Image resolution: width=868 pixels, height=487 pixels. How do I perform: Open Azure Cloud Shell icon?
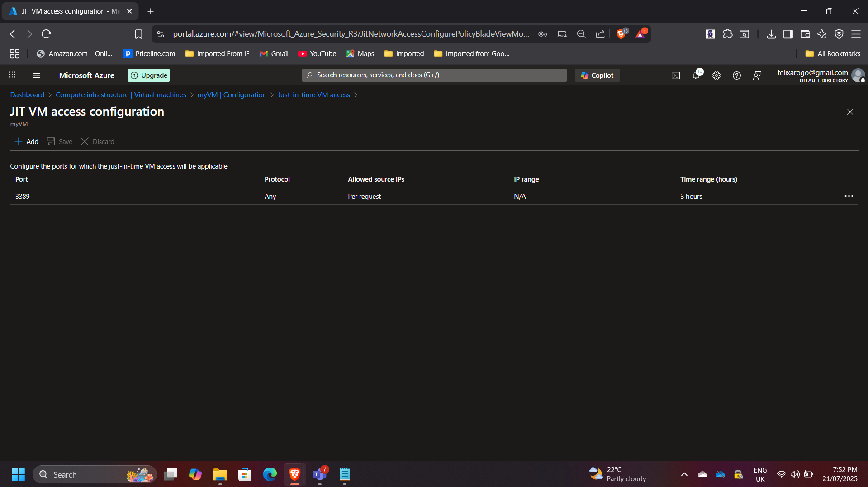675,75
